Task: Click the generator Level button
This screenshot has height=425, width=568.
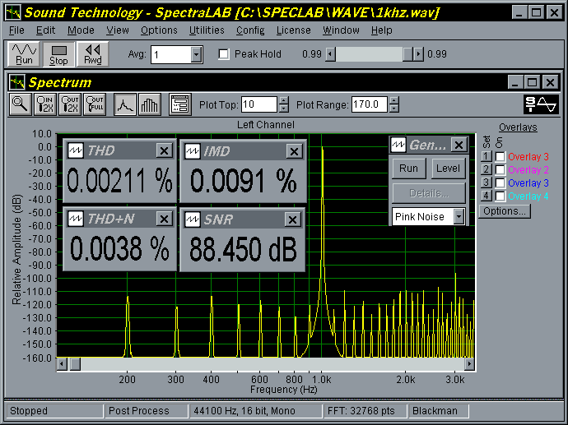Action: point(448,169)
